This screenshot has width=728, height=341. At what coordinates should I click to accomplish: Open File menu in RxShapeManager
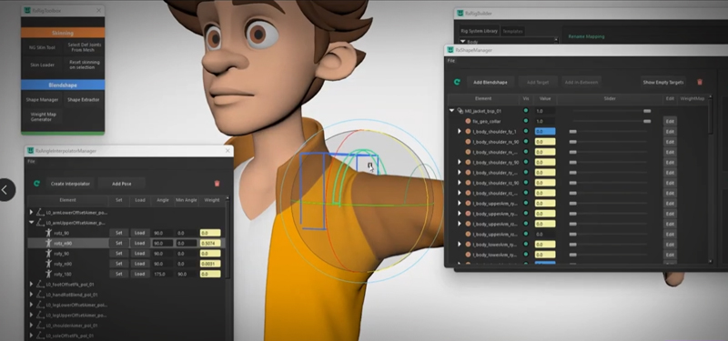tap(451, 61)
